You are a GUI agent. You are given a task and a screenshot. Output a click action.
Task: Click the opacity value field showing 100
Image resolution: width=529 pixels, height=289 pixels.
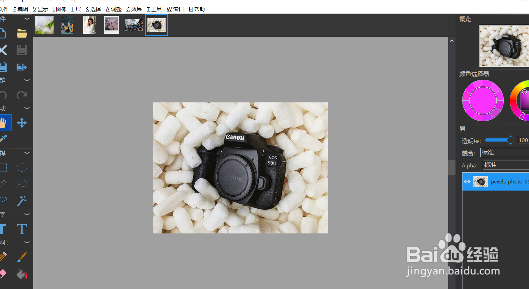pos(523,140)
